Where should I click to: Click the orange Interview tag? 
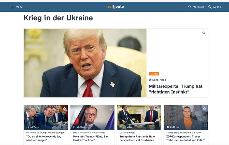pos(154,74)
